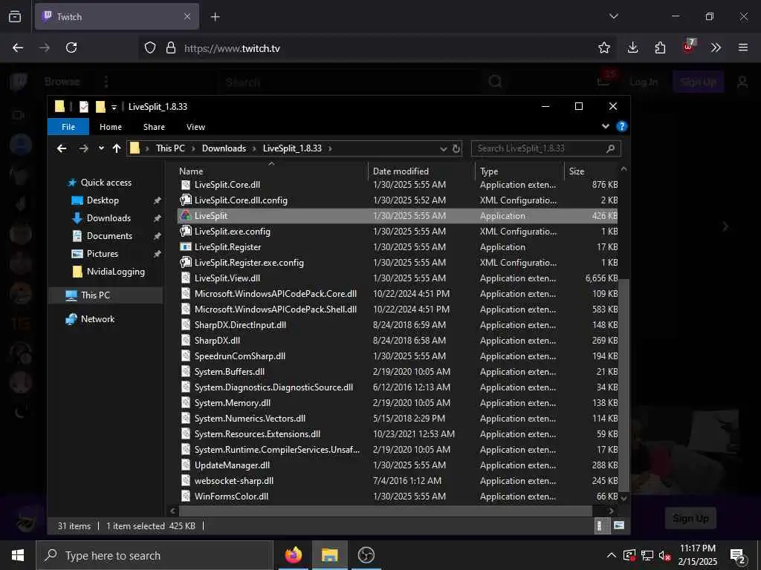Open the File menu tab
The image size is (761, 570).
point(68,127)
